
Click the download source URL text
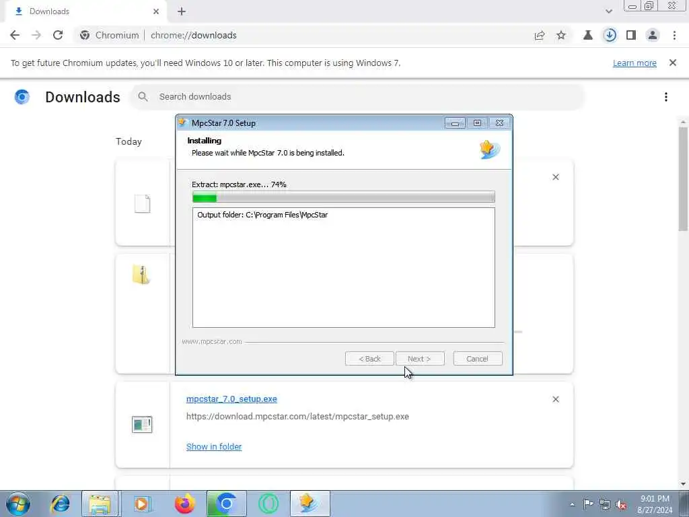[297, 416]
